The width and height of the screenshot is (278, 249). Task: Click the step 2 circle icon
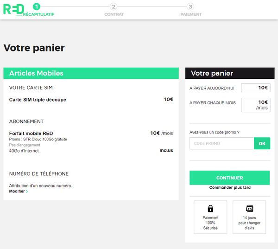click(114, 6)
